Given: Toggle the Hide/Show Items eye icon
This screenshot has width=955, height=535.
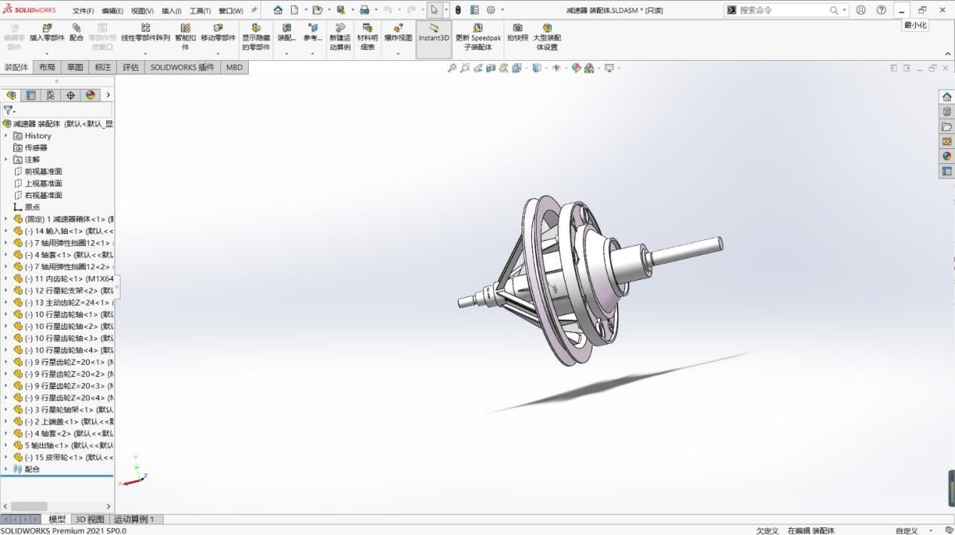Looking at the screenshot, I should 556,68.
